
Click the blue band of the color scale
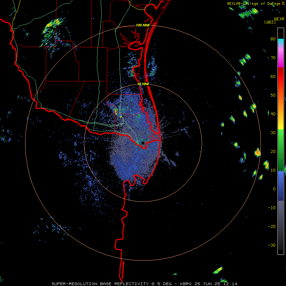pyautogui.click(x=281, y=186)
